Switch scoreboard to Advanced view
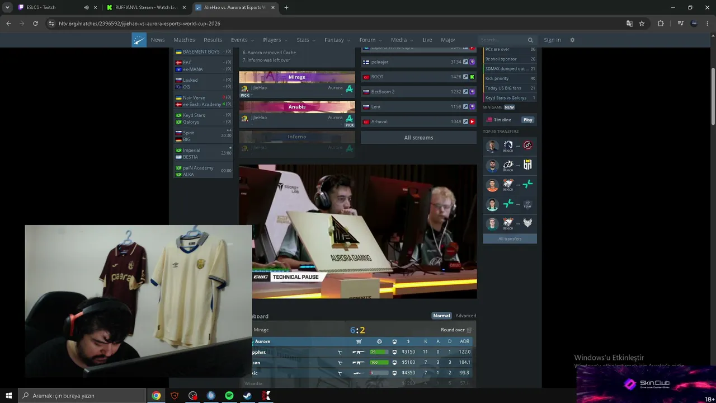This screenshot has height=403, width=716. [465, 316]
